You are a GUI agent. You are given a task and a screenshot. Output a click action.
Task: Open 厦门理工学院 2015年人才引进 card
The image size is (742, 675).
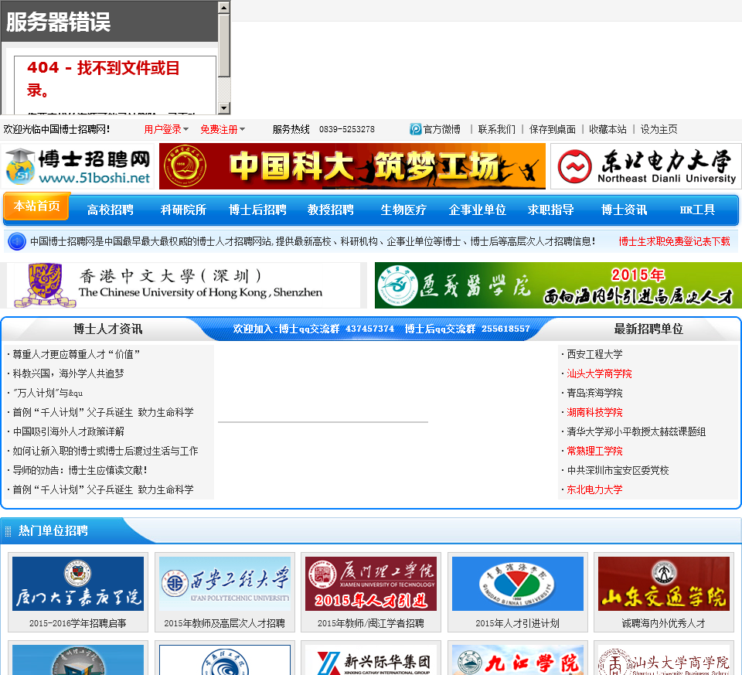click(x=371, y=584)
